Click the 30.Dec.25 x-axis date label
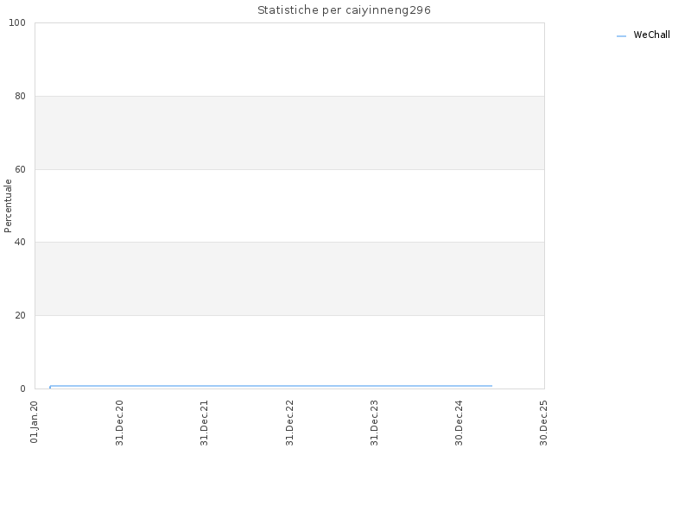The width and height of the screenshot is (691, 518). (x=544, y=423)
